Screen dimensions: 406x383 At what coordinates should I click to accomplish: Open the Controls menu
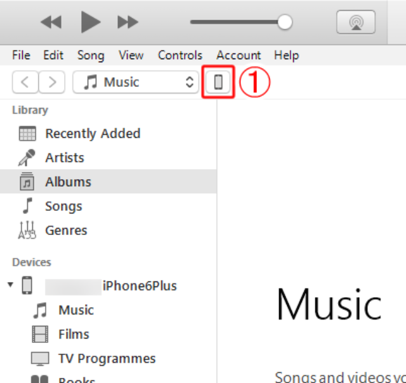point(180,55)
